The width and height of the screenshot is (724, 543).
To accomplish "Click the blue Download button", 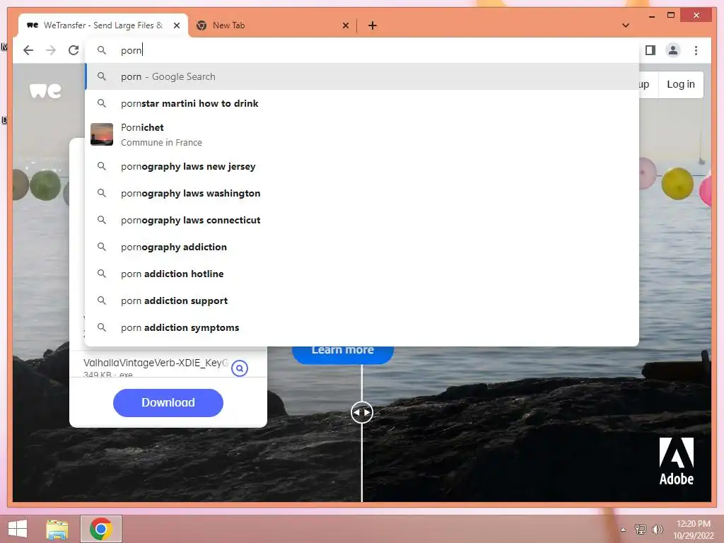I will click(168, 402).
